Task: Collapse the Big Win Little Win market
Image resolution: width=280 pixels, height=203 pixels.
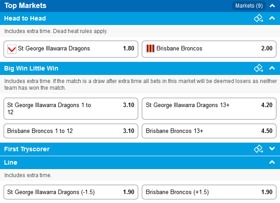Action: point(272,68)
